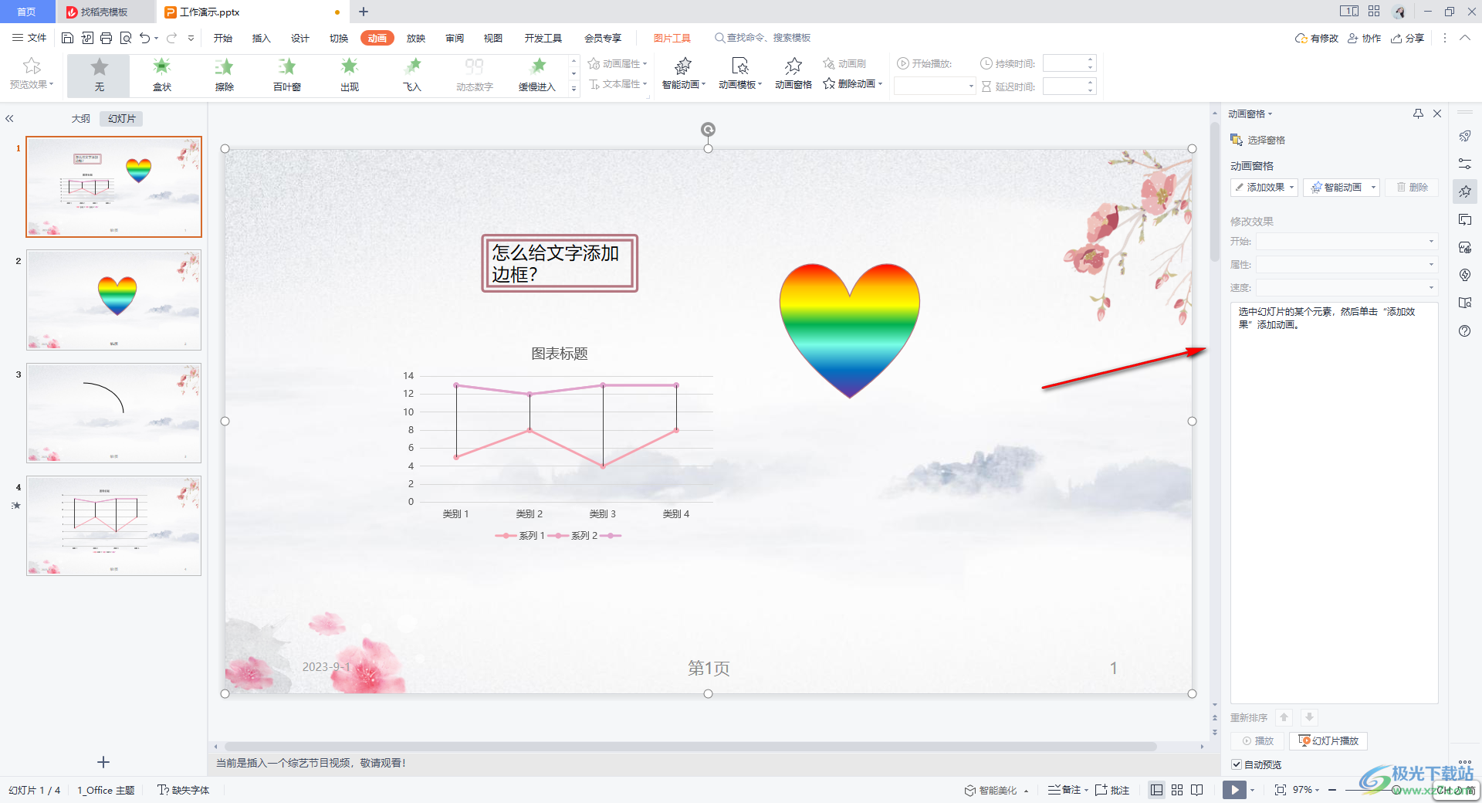This screenshot has width=1482, height=803.
Task: Click the Save icon in quick access toolbar
Action: point(67,38)
